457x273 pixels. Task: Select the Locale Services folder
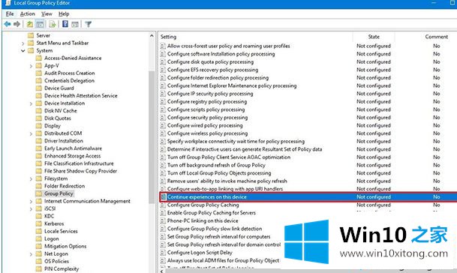click(61, 231)
